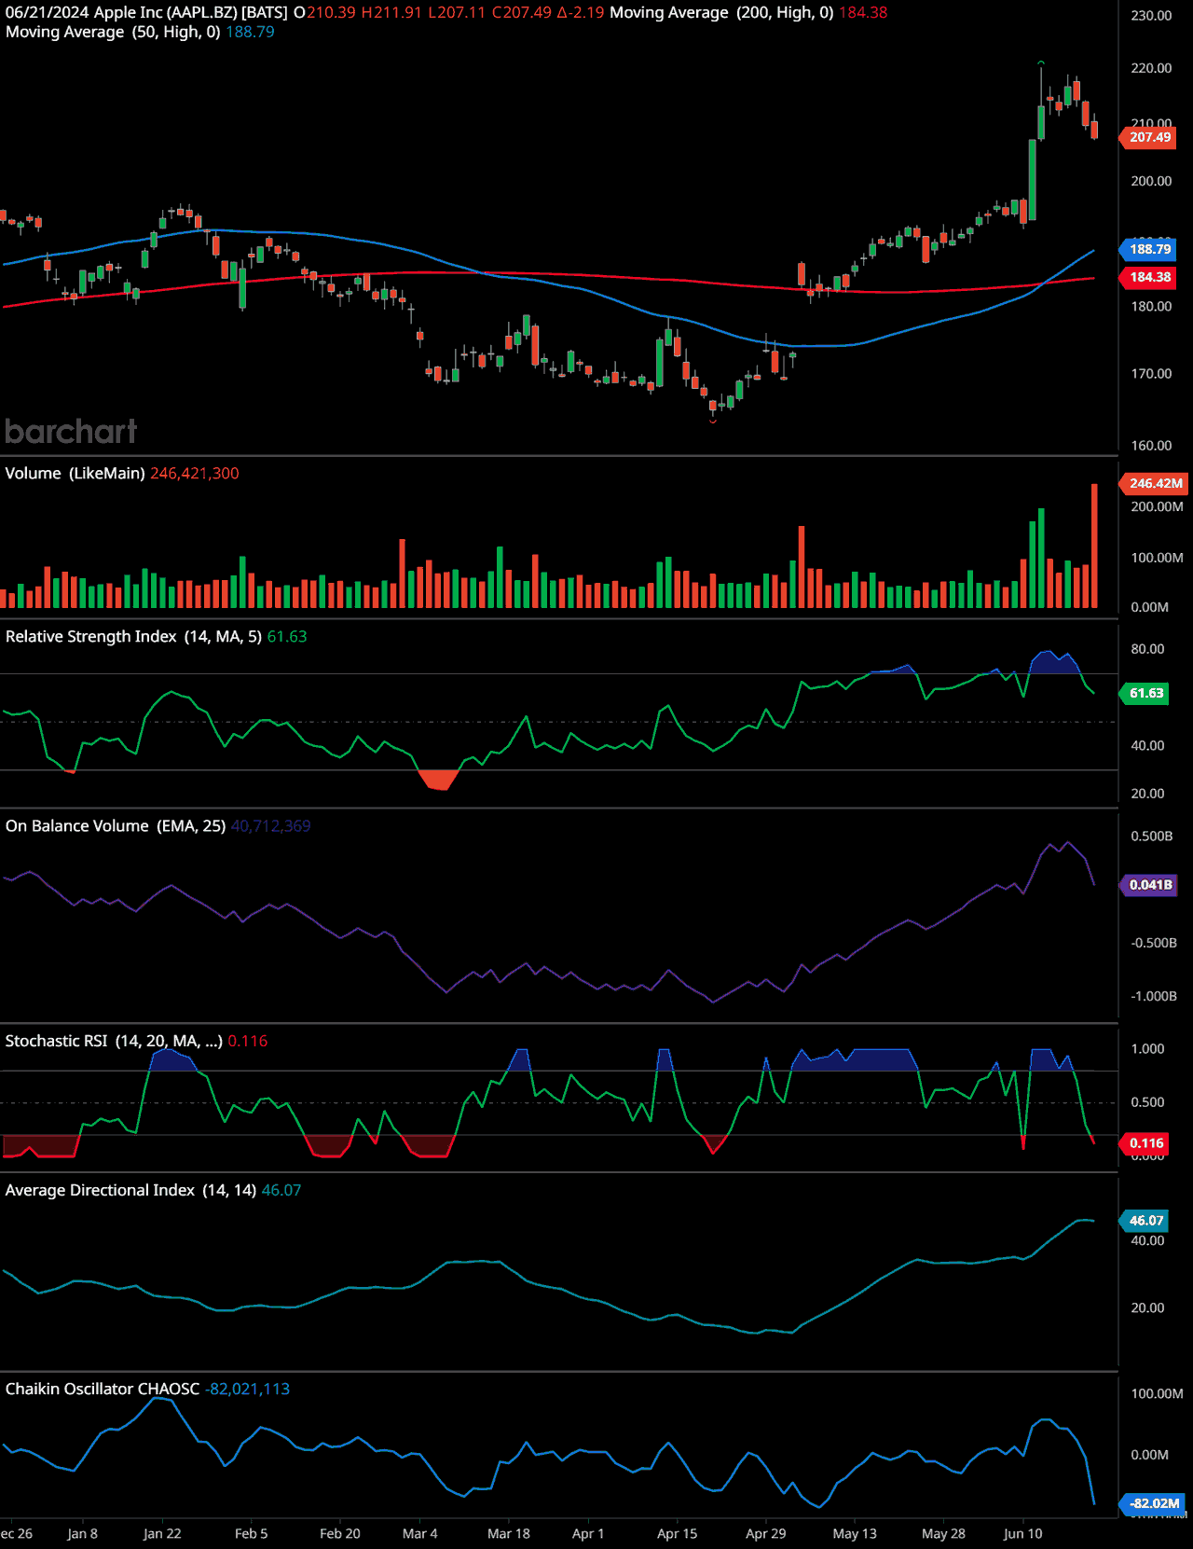This screenshot has height=1549, width=1193.
Task: Click the Average Directional Index label
Action: tap(100, 1190)
